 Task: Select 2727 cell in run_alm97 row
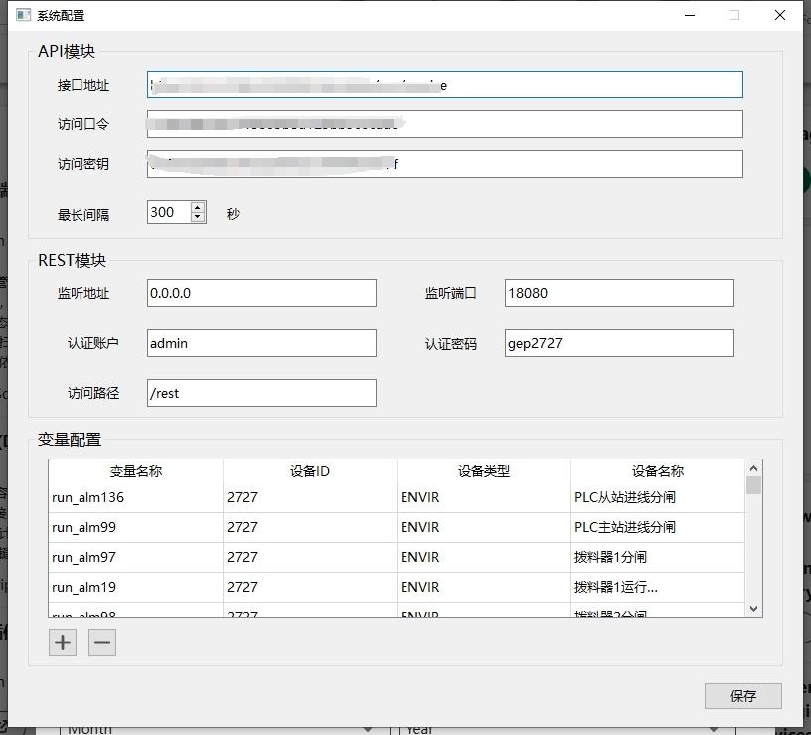[310, 557]
